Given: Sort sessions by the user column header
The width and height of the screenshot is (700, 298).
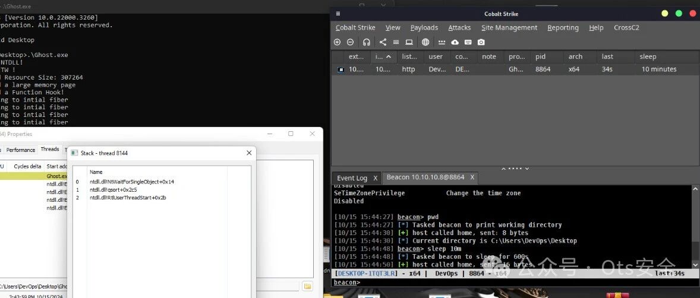Looking at the screenshot, I should click(436, 56).
